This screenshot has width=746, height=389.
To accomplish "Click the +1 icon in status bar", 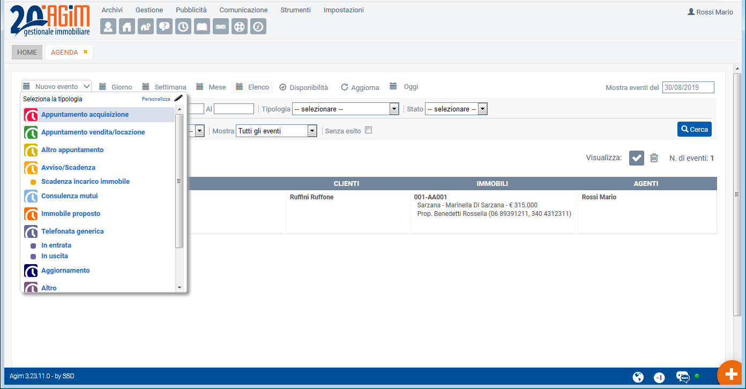I will pyautogui.click(x=660, y=378).
